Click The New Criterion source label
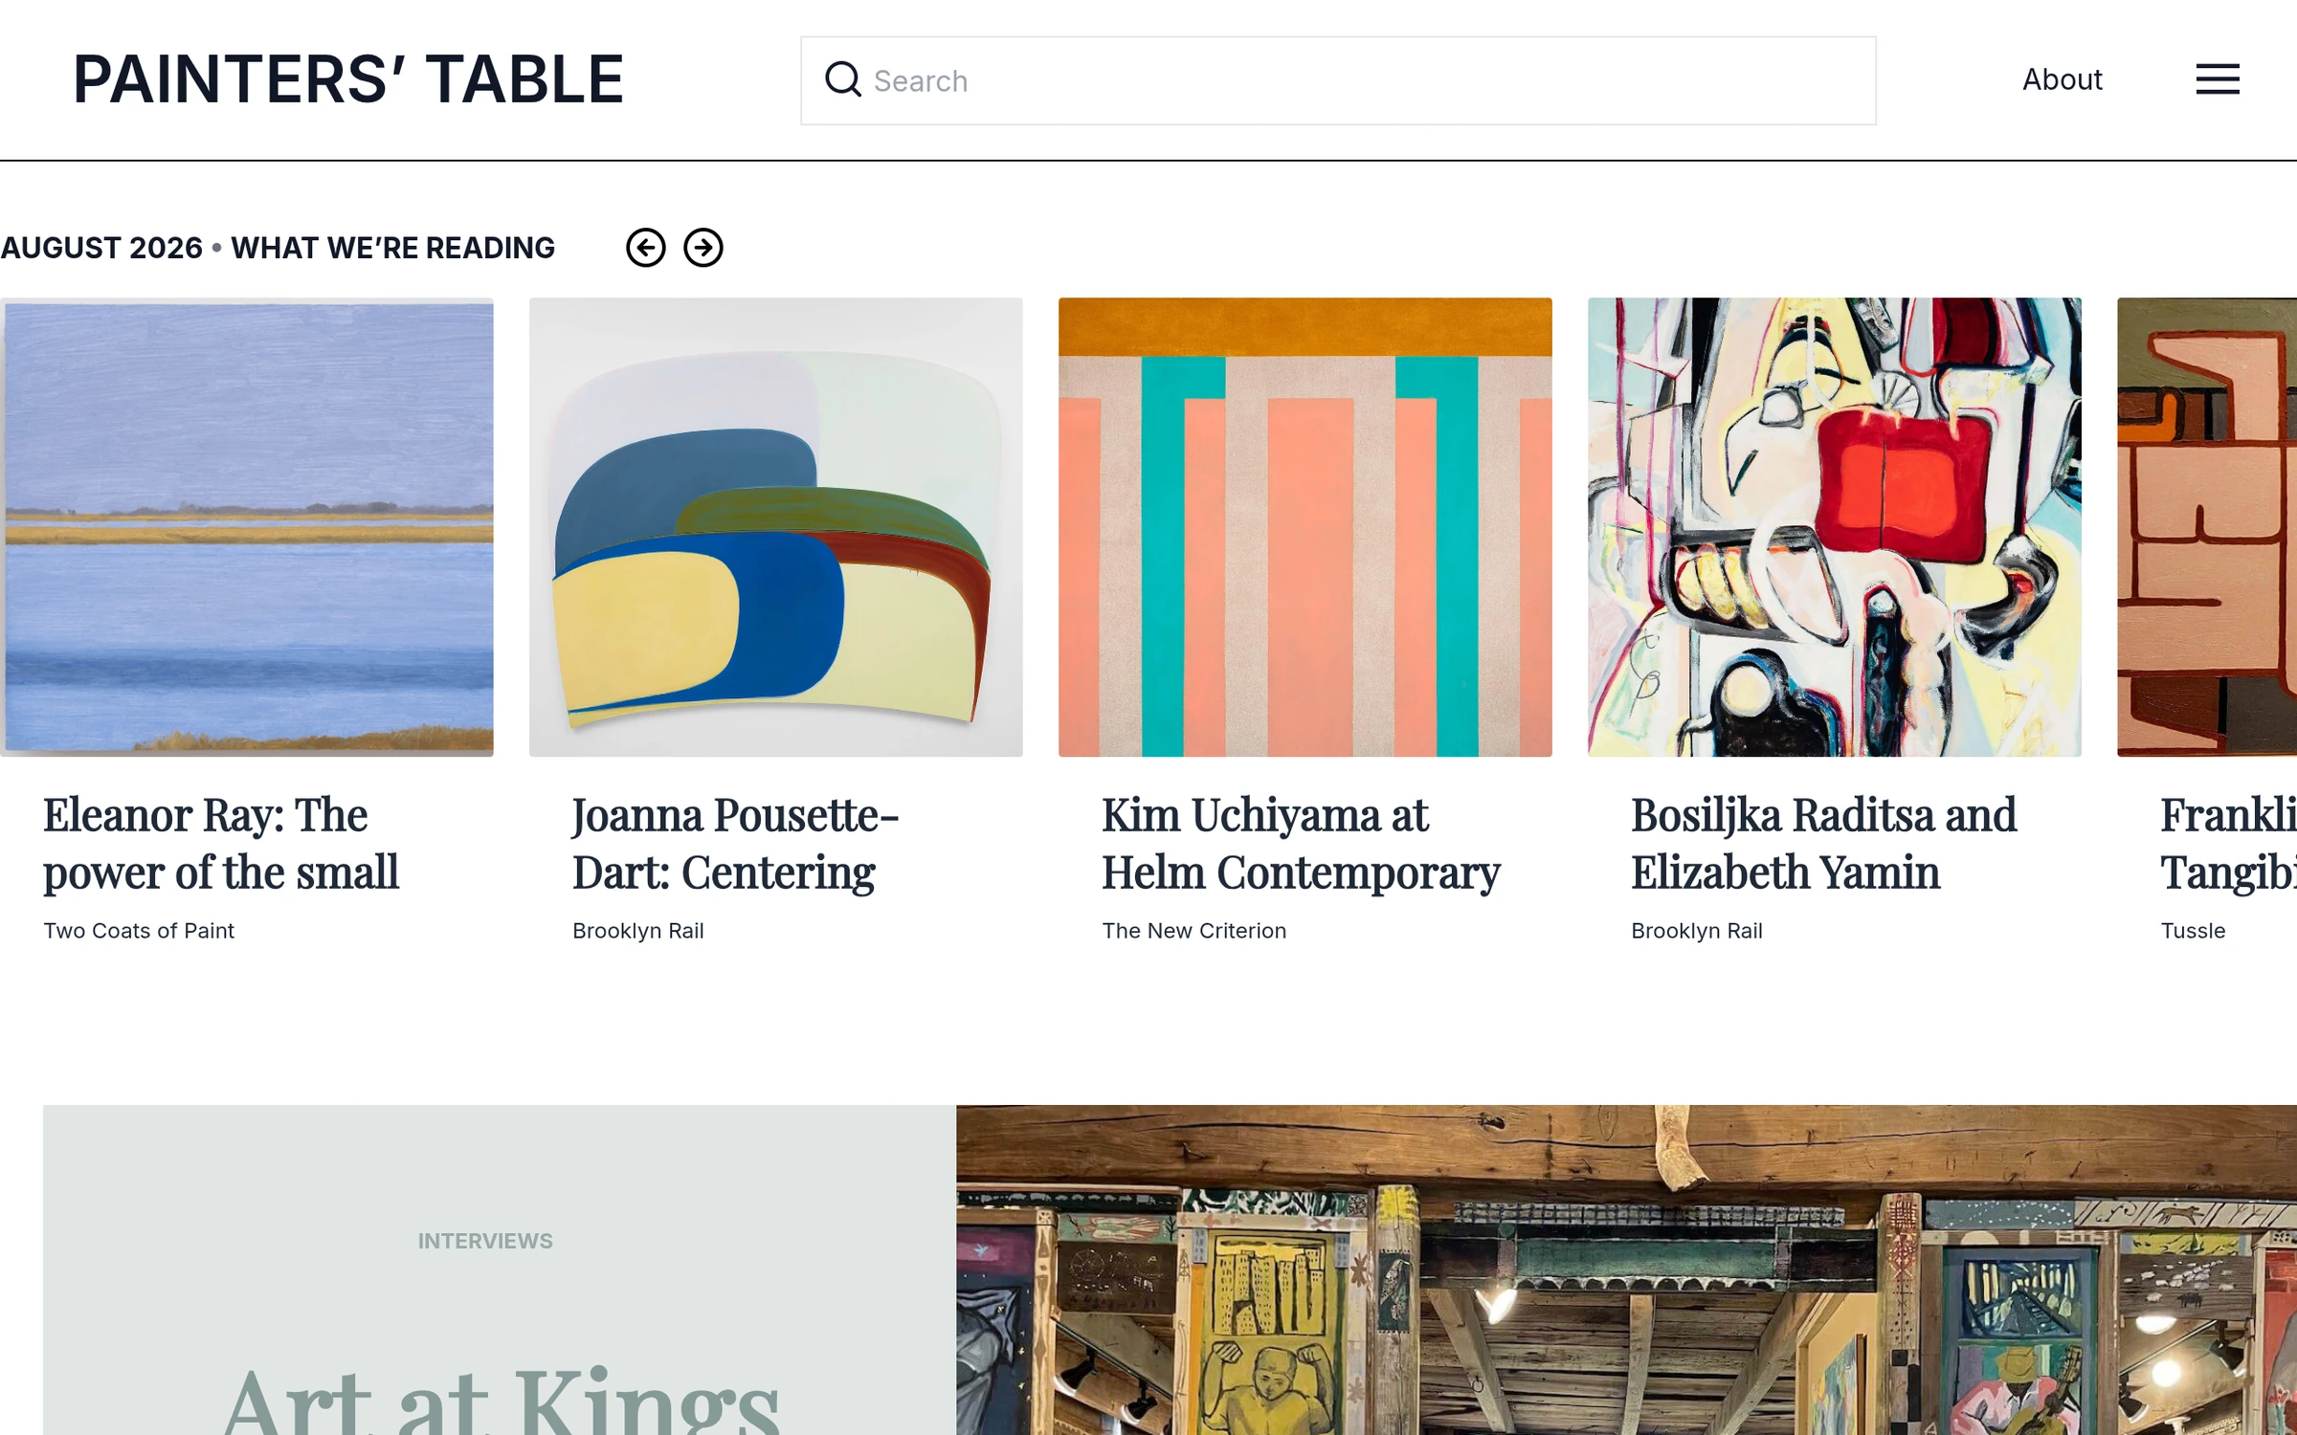The height and width of the screenshot is (1435, 2297). click(x=1193, y=931)
